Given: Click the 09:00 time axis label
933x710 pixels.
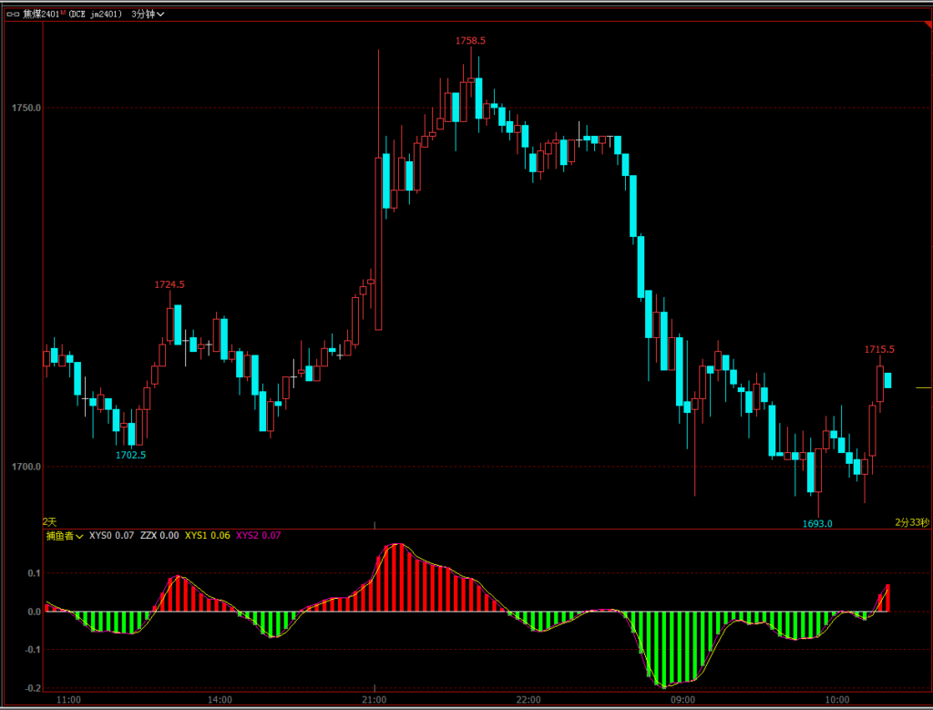Looking at the screenshot, I should 682,700.
